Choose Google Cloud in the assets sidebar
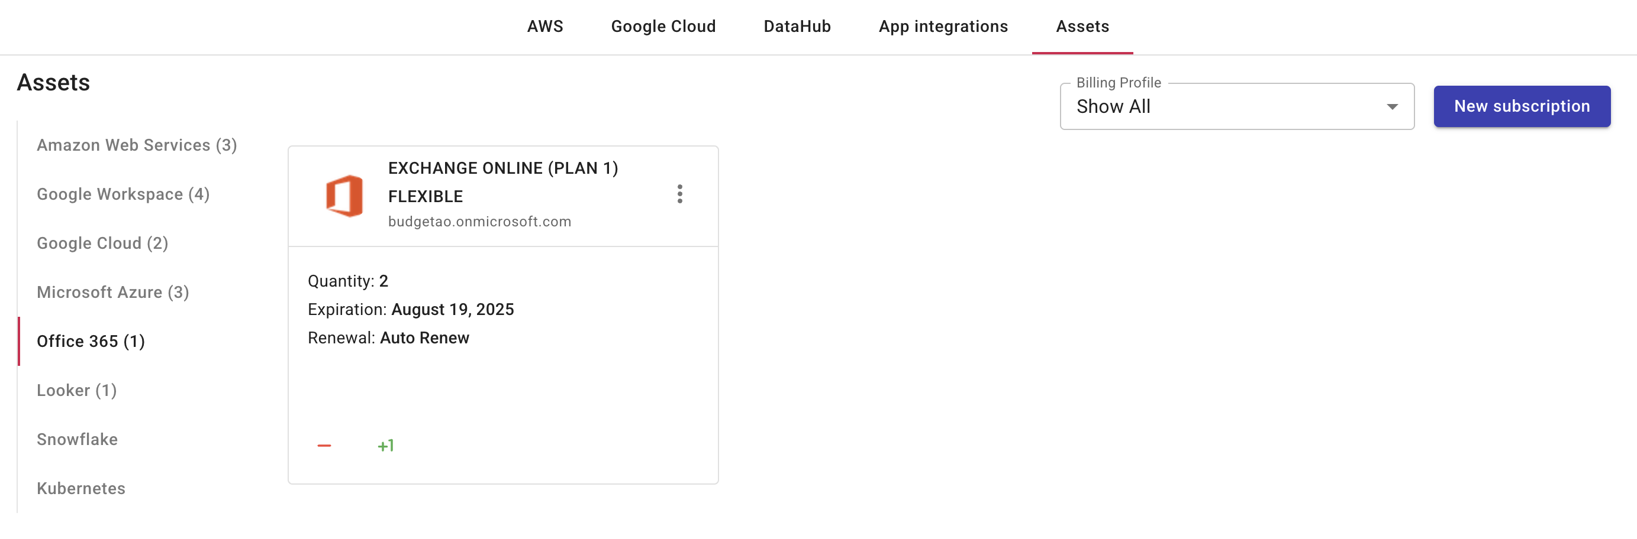 [x=102, y=243]
